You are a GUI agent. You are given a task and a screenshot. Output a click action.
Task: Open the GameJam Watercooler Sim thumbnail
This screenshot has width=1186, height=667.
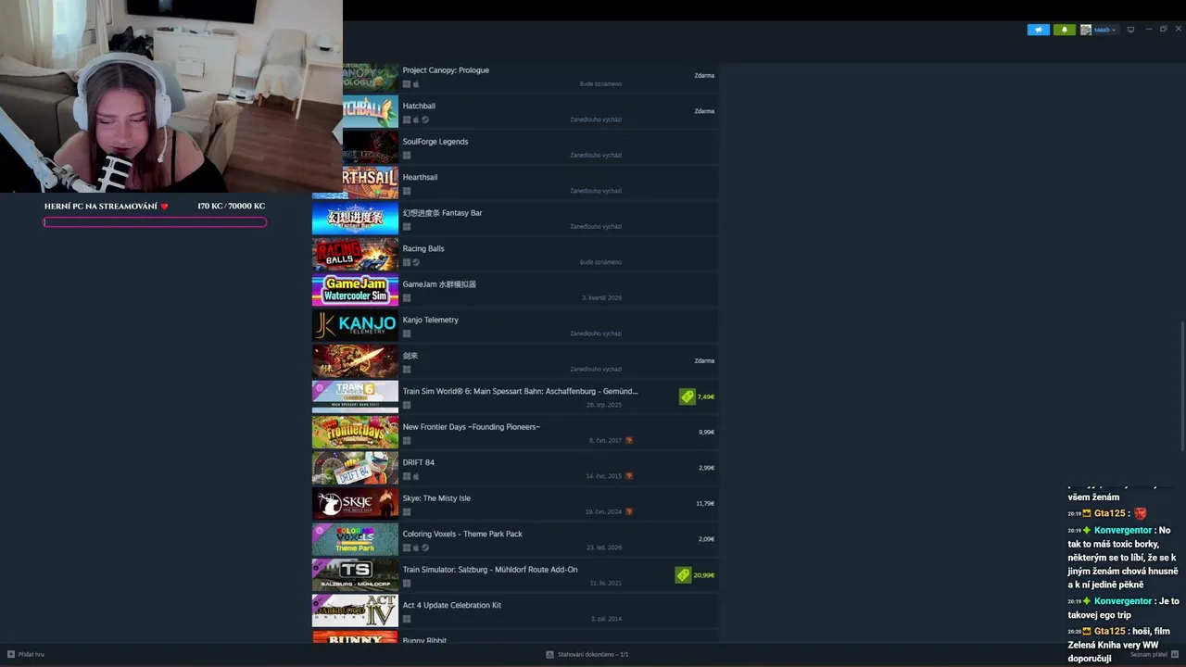tap(355, 290)
